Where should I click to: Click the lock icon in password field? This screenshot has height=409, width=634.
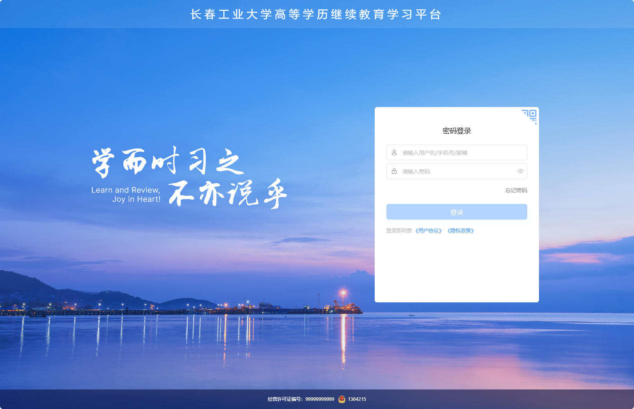pos(394,171)
